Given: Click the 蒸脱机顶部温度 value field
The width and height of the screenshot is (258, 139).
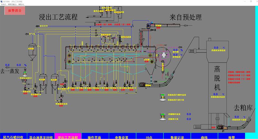Looking at the screenshot, I should tap(216, 48).
